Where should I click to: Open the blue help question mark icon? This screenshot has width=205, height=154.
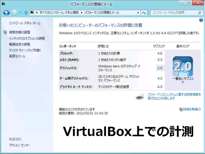(201, 20)
